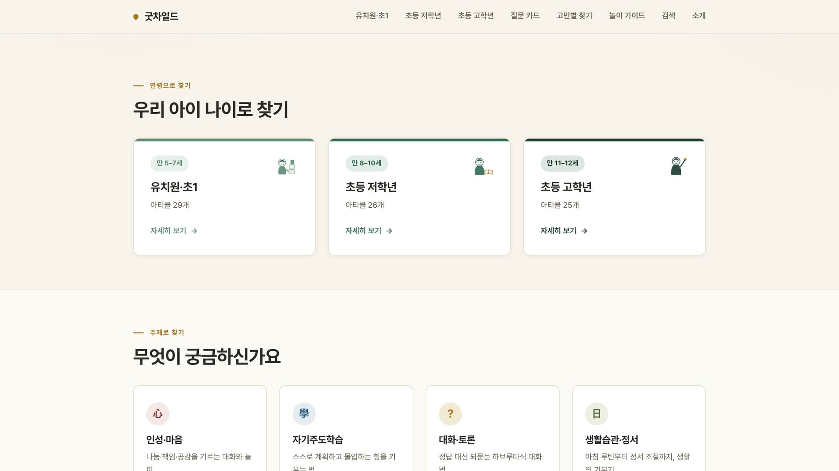Click the gold dot logo mark
The image size is (839, 471).
pos(136,17)
